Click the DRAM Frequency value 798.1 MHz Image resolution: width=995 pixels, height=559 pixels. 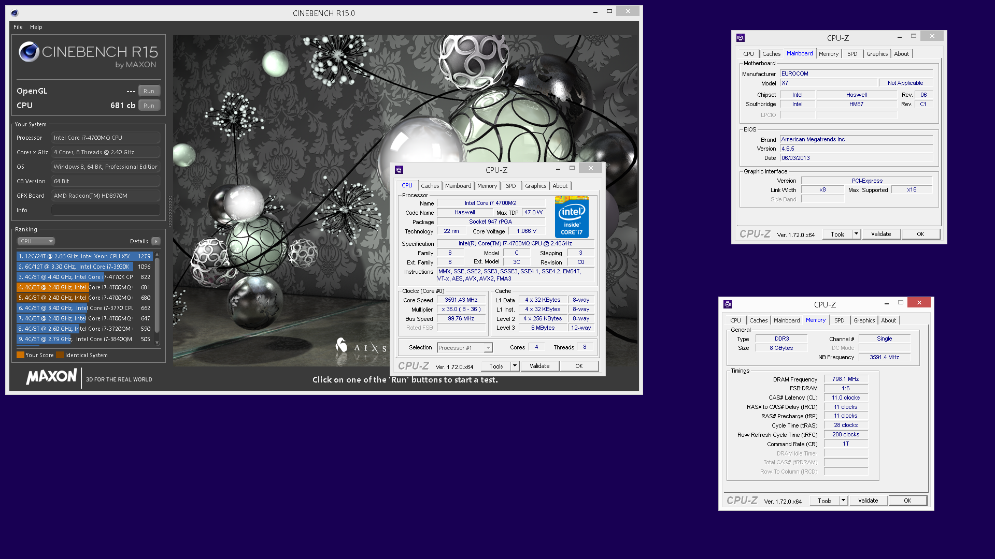click(x=846, y=379)
